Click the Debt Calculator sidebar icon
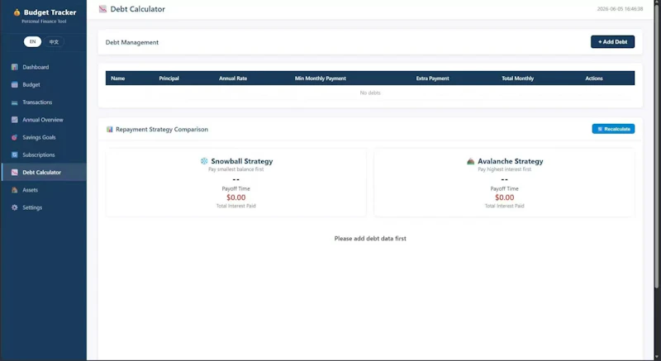This screenshot has height=361, width=661. (x=15, y=173)
